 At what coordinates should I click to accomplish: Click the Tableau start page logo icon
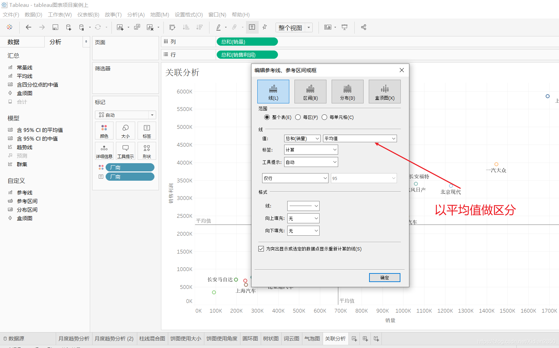tap(10, 27)
